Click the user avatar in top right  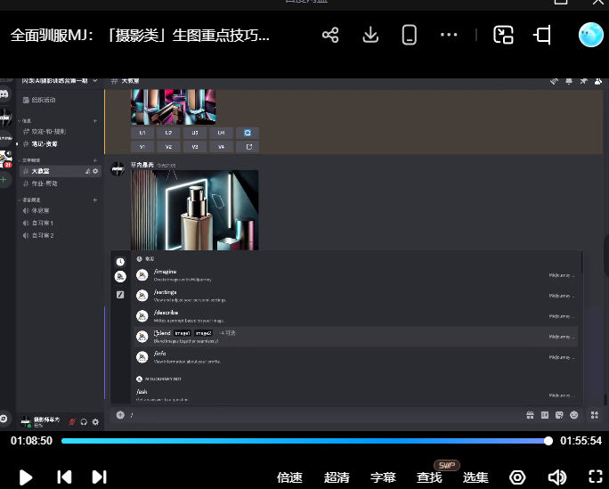[591, 35]
